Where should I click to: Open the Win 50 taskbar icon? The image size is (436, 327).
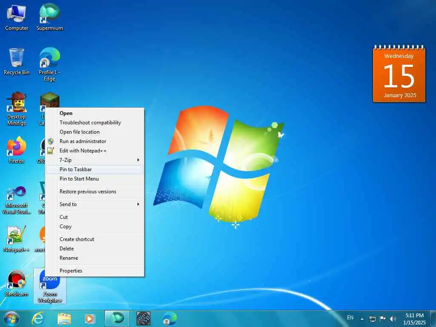pos(143,318)
